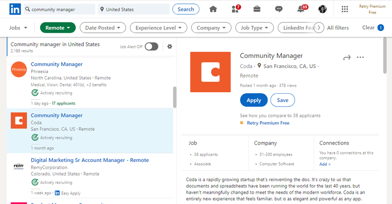Open My Network icon with 7 badge
The height and width of the screenshot is (204, 392).
[236, 9]
